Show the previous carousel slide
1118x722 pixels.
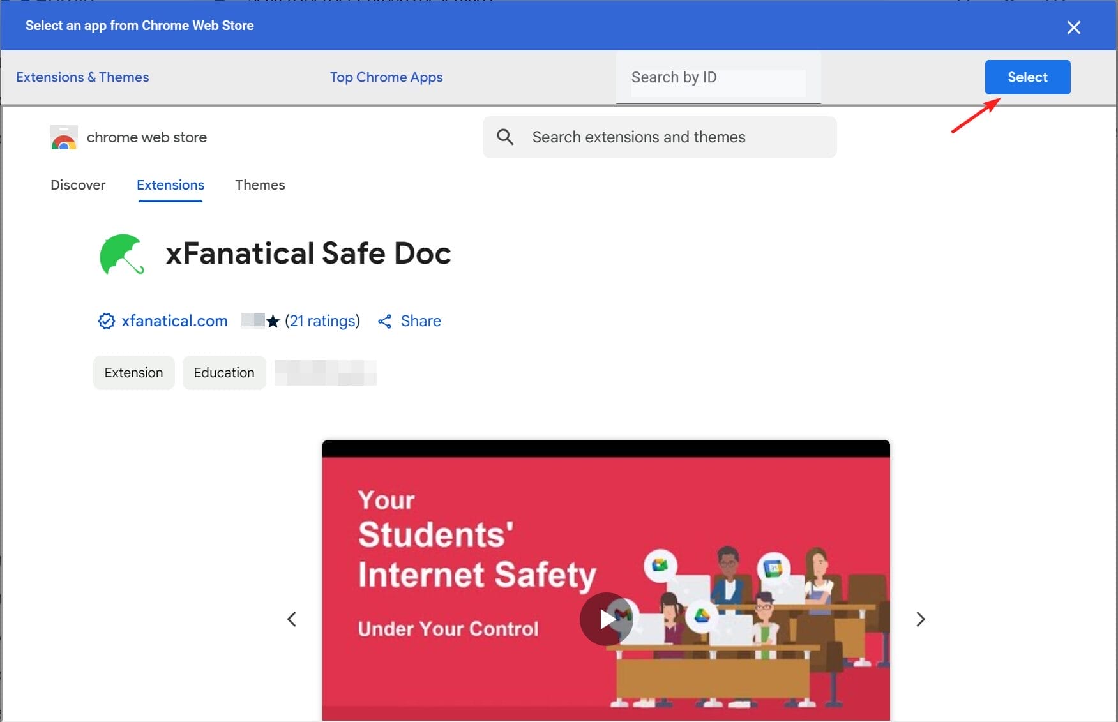point(291,619)
